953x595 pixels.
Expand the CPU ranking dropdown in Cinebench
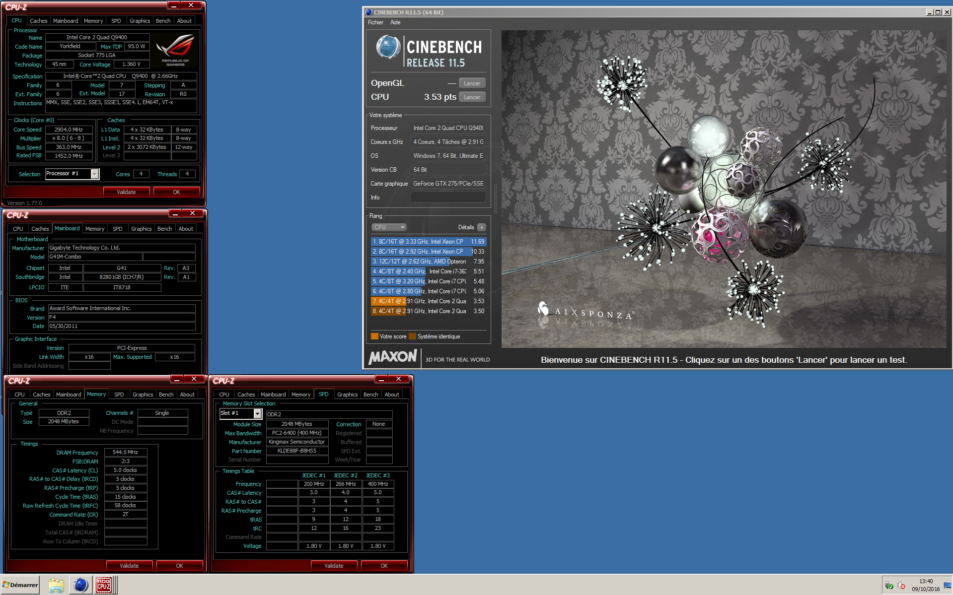pyautogui.click(x=389, y=227)
